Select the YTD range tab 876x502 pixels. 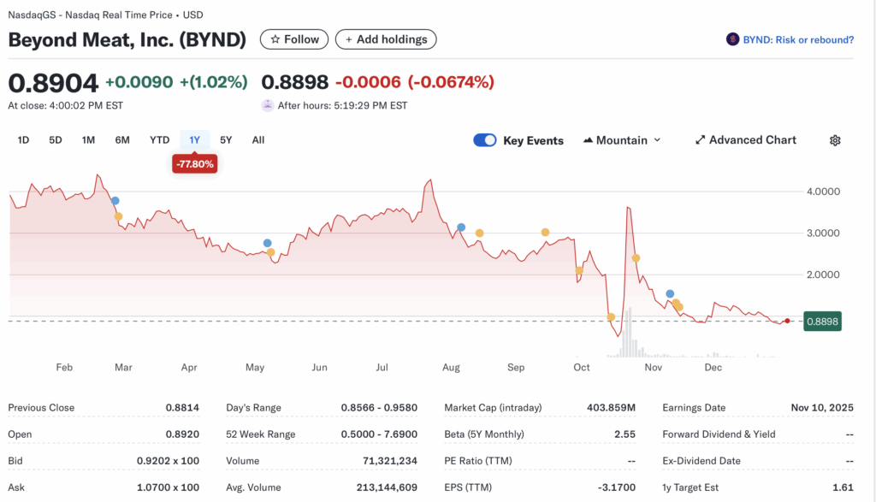[x=159, y=139]
